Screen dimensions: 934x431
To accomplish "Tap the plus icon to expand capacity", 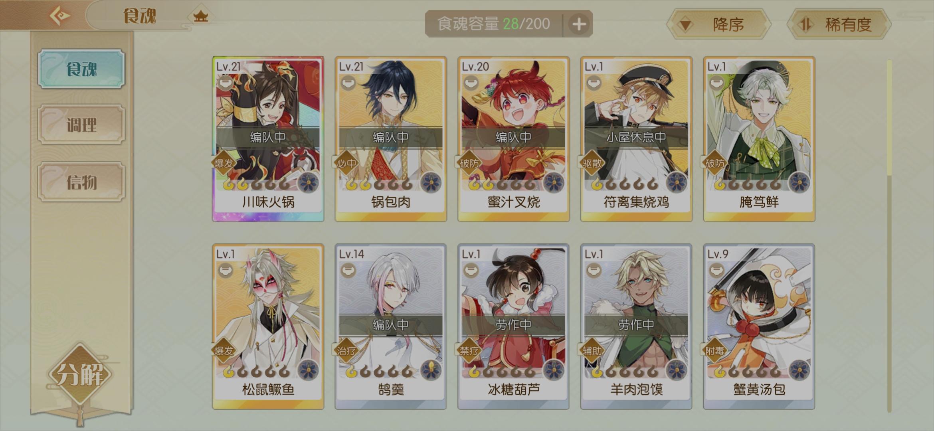I will click(579, 24).
